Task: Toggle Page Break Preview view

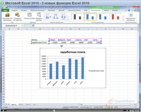Action: click(x=111, y=107)
